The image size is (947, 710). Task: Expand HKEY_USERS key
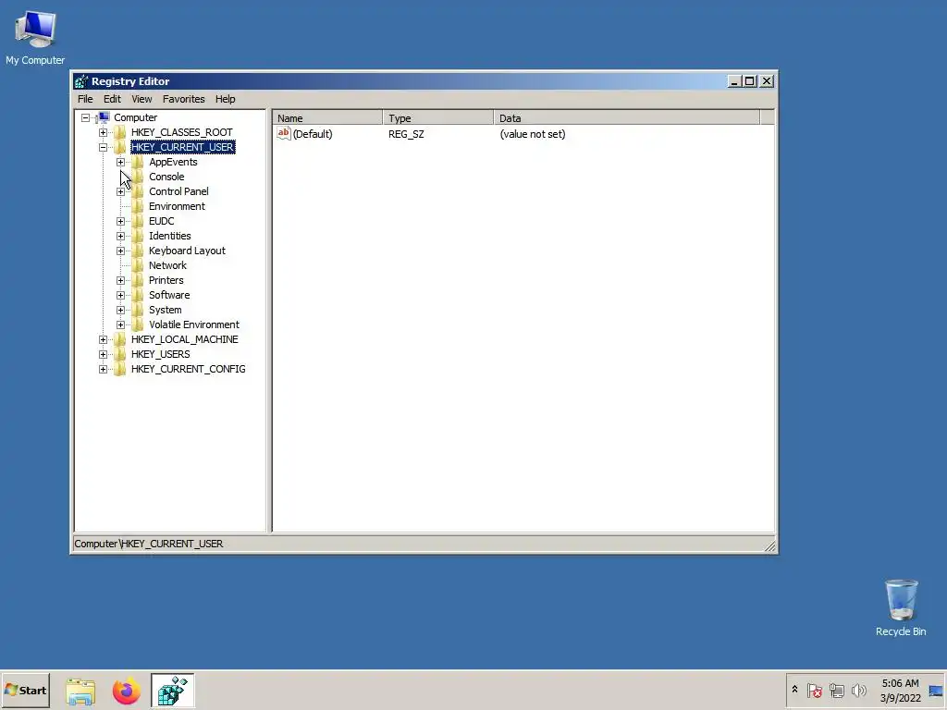(104, 354)
